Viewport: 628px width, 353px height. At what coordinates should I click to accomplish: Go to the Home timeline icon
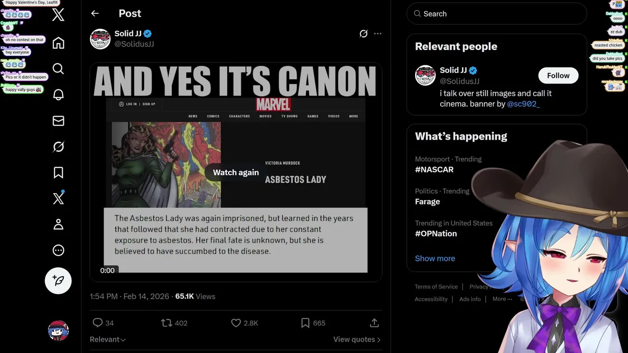pyautogui.click(x=58, y=43)
